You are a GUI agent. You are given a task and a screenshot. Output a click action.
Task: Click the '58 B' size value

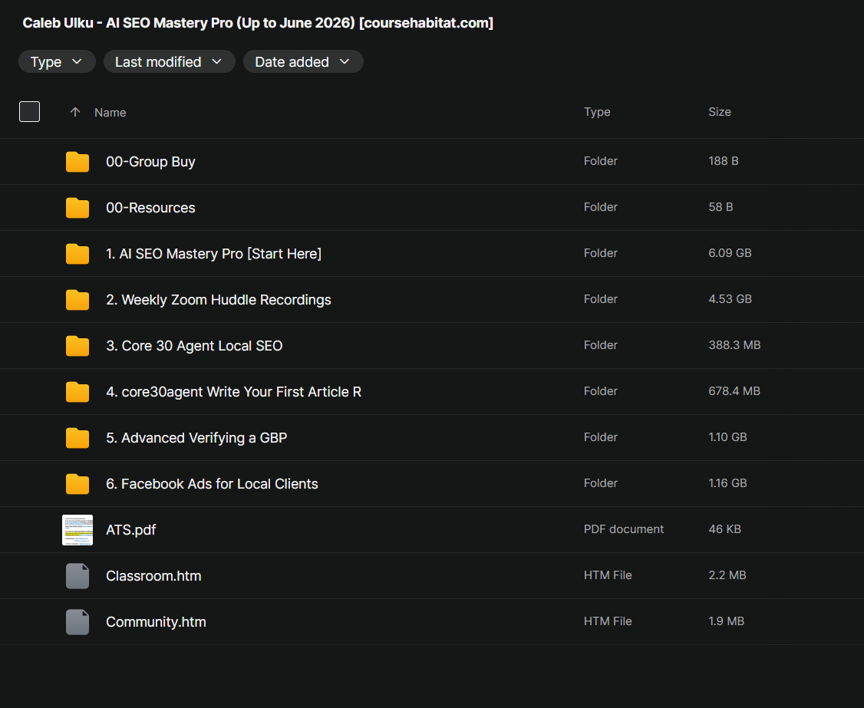721,207
